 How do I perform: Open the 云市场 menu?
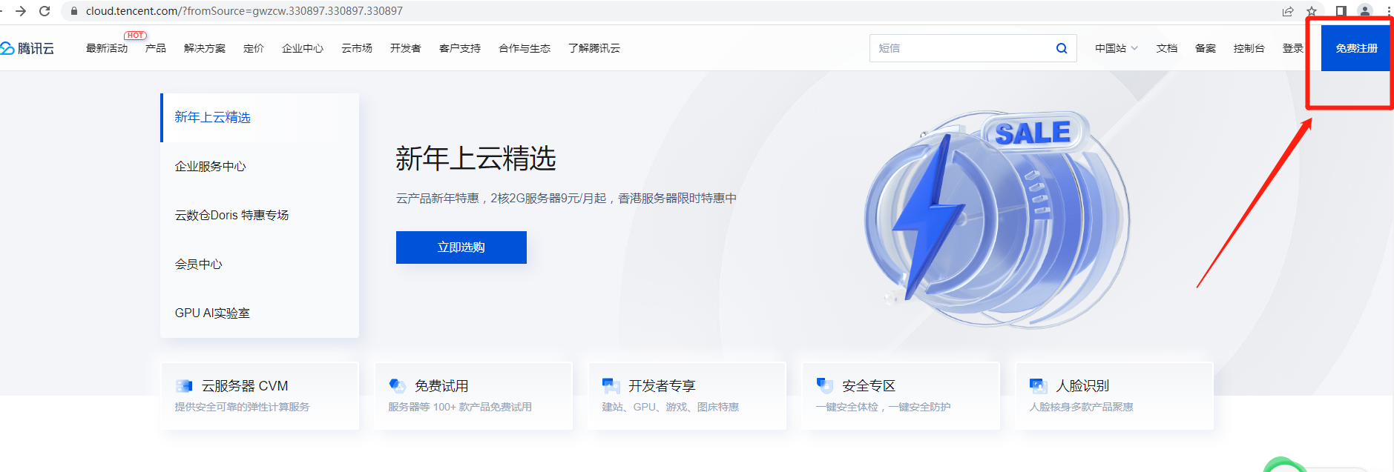click(x=357, y=48)
